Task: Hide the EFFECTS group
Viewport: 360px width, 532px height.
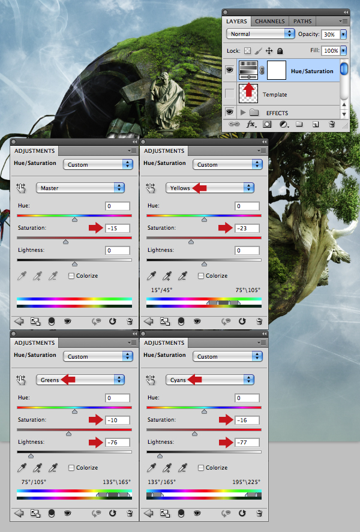Action: pyautogui.click(x=230, y=112)
